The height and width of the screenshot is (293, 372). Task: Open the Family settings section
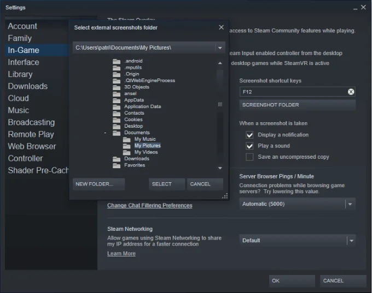[x=20, y=38]
